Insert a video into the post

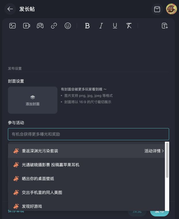[x=26, y=26]
